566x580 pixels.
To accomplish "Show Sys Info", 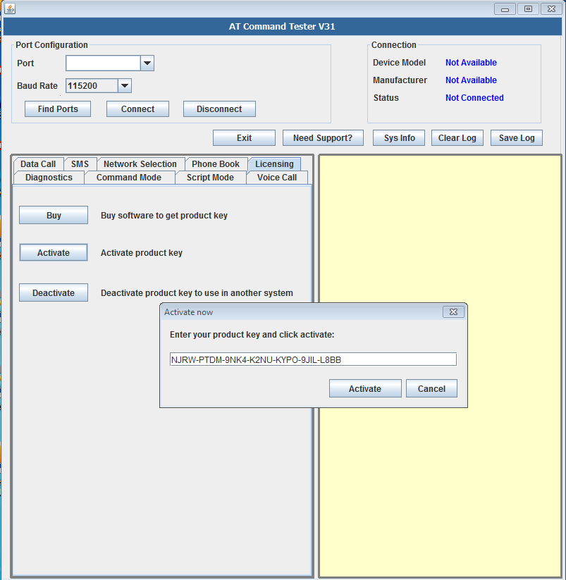I will point(399,137).
